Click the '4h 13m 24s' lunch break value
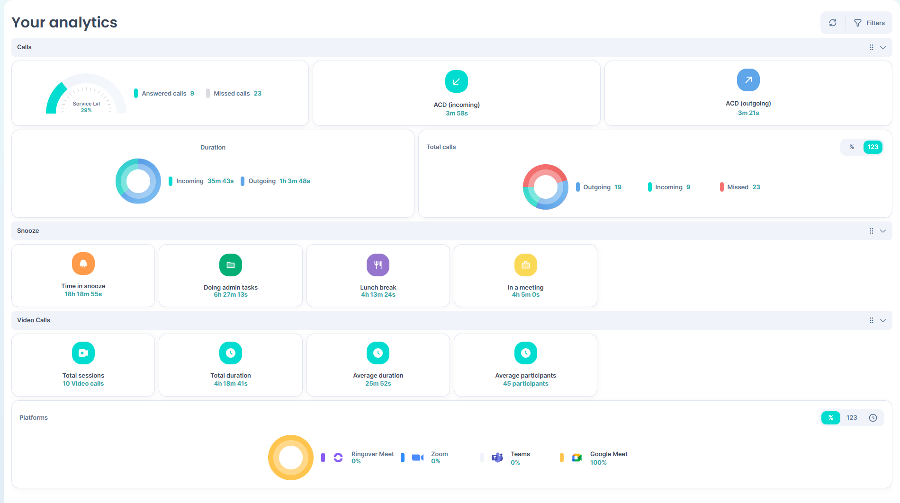Screen dimensions: 900x503 (x=378, y=295)
